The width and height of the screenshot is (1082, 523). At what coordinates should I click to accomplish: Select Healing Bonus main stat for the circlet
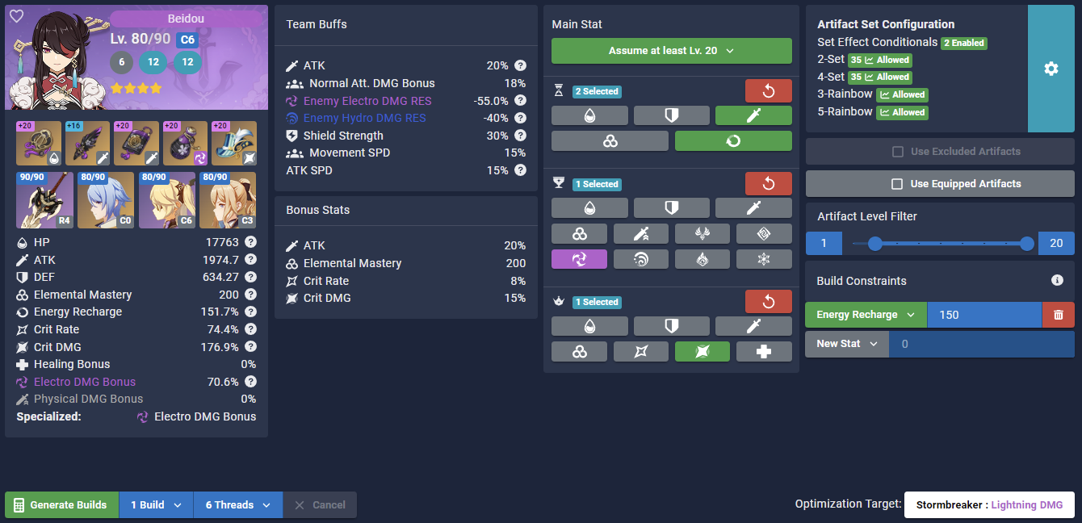pyautogui.click(x=764, y=351)
